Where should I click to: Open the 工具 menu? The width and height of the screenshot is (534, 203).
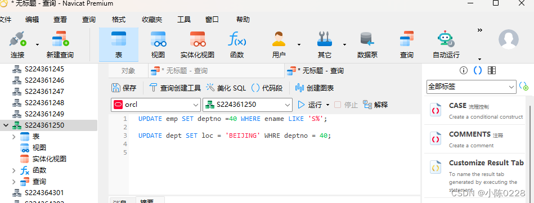point(184,20)
